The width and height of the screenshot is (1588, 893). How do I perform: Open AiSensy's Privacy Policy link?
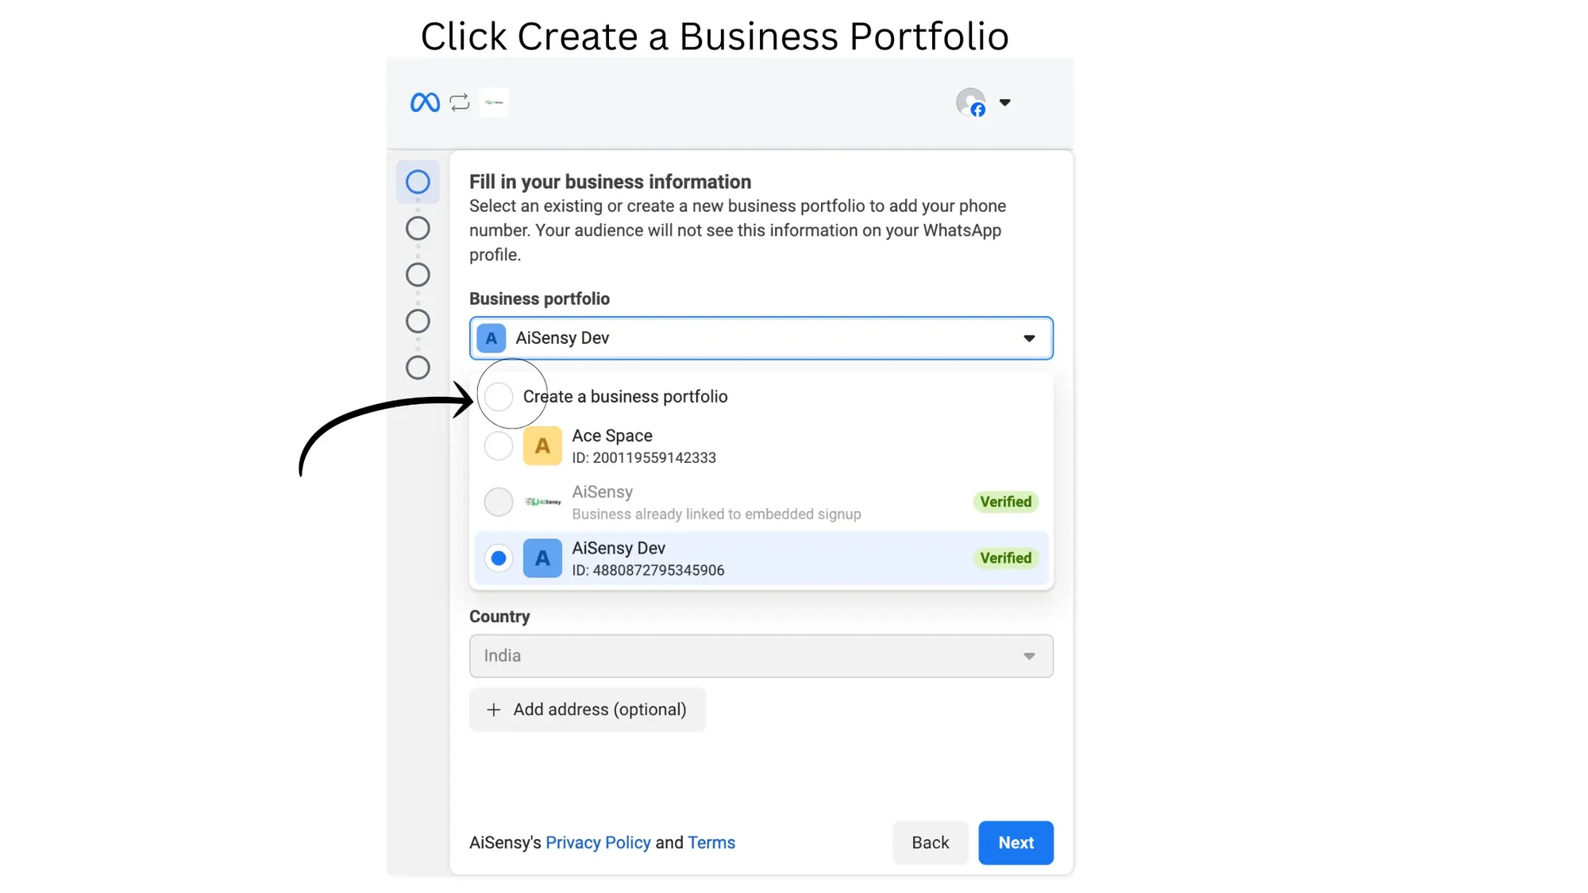598,842
